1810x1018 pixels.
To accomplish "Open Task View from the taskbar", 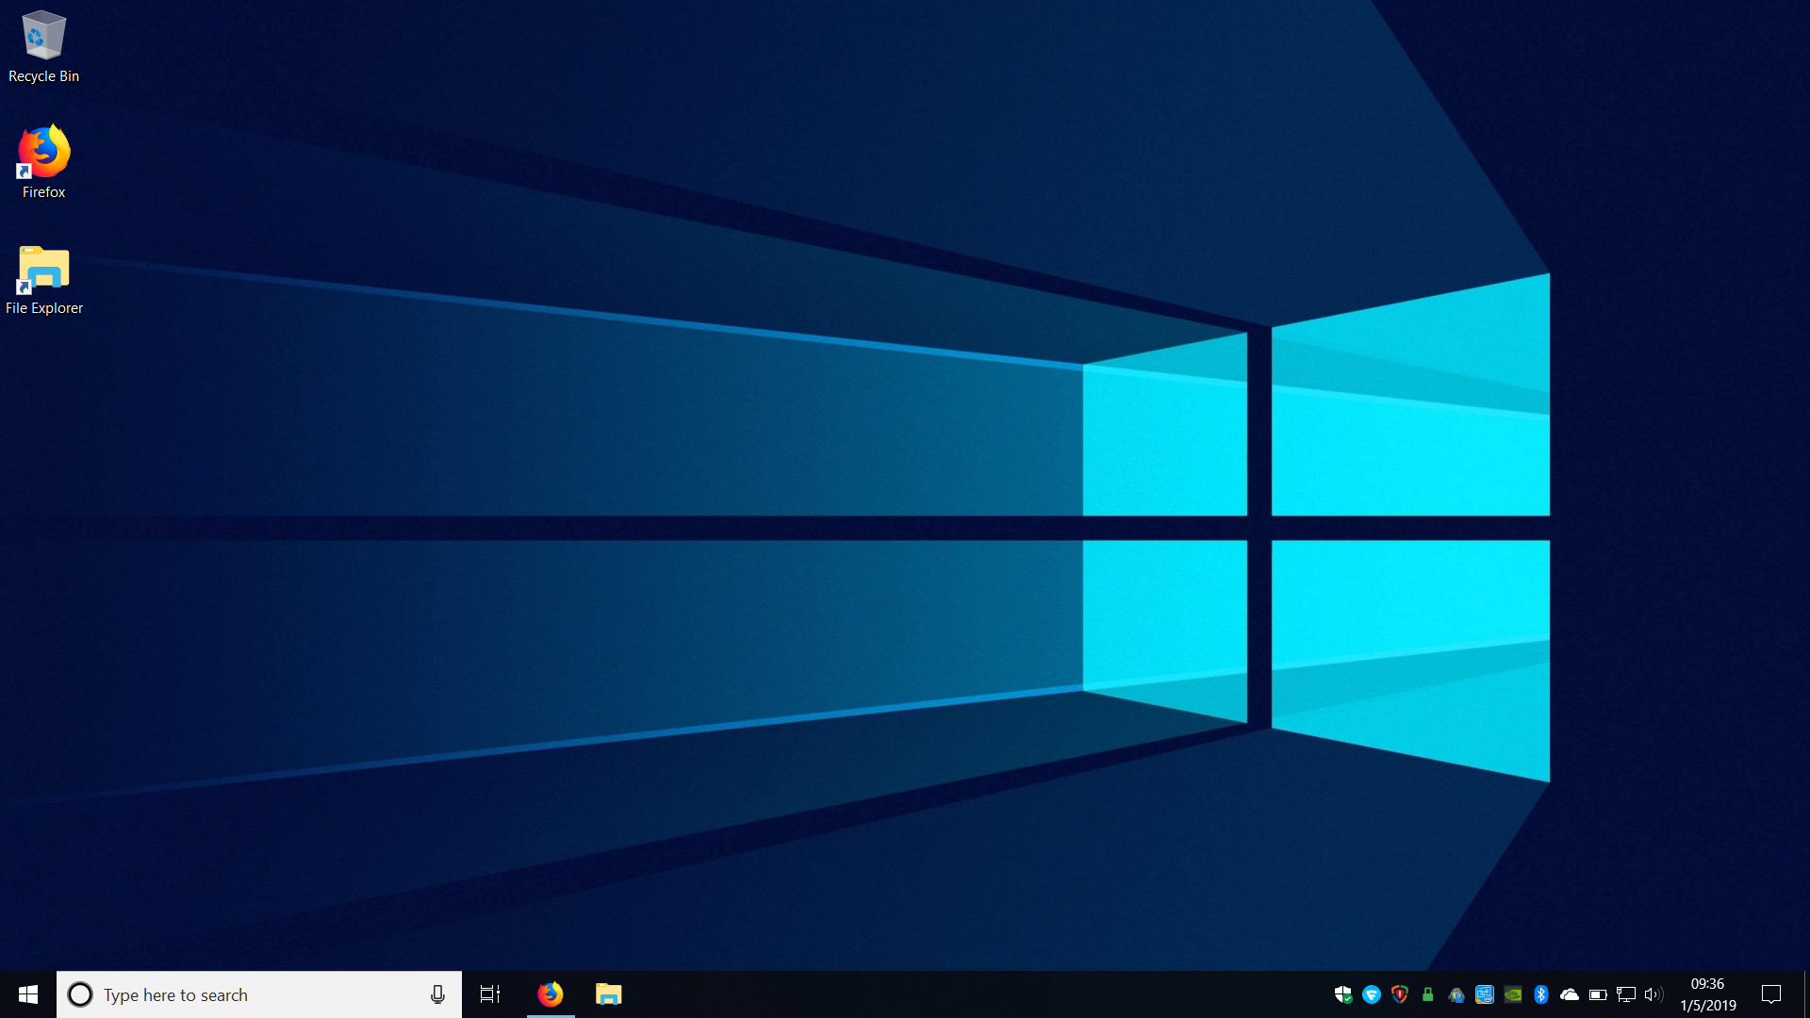I will click(x=490, y=994).
